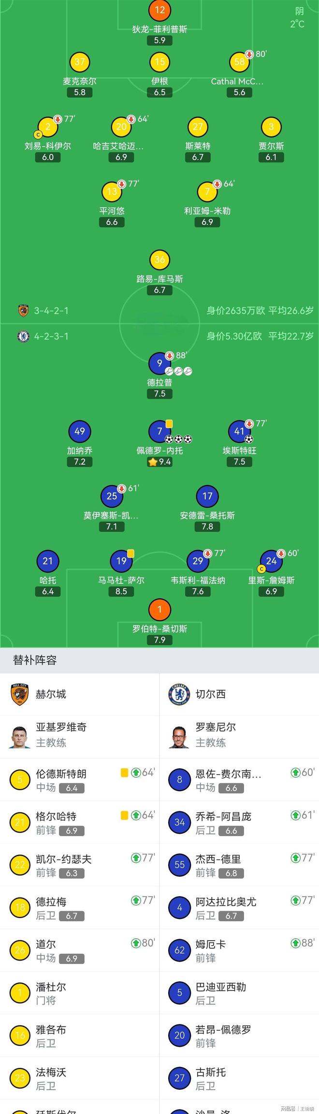This screenshot has width=319, height=1114.
Task: Click the star icon on 9.4 rating
Action: [x=153, y=462]
